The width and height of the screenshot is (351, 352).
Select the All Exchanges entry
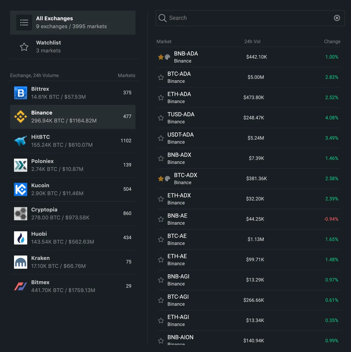pyautogui.click(x=73, y=23)
